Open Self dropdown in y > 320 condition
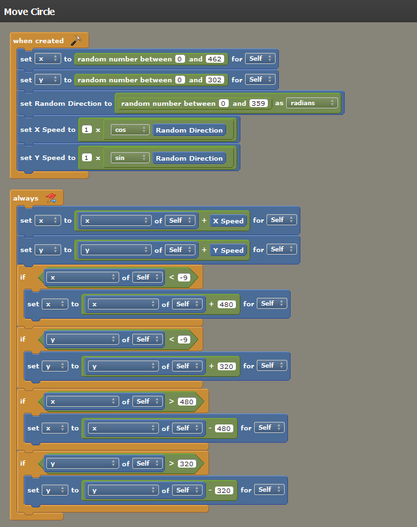The image size is (417, 527). pos(147,464)
